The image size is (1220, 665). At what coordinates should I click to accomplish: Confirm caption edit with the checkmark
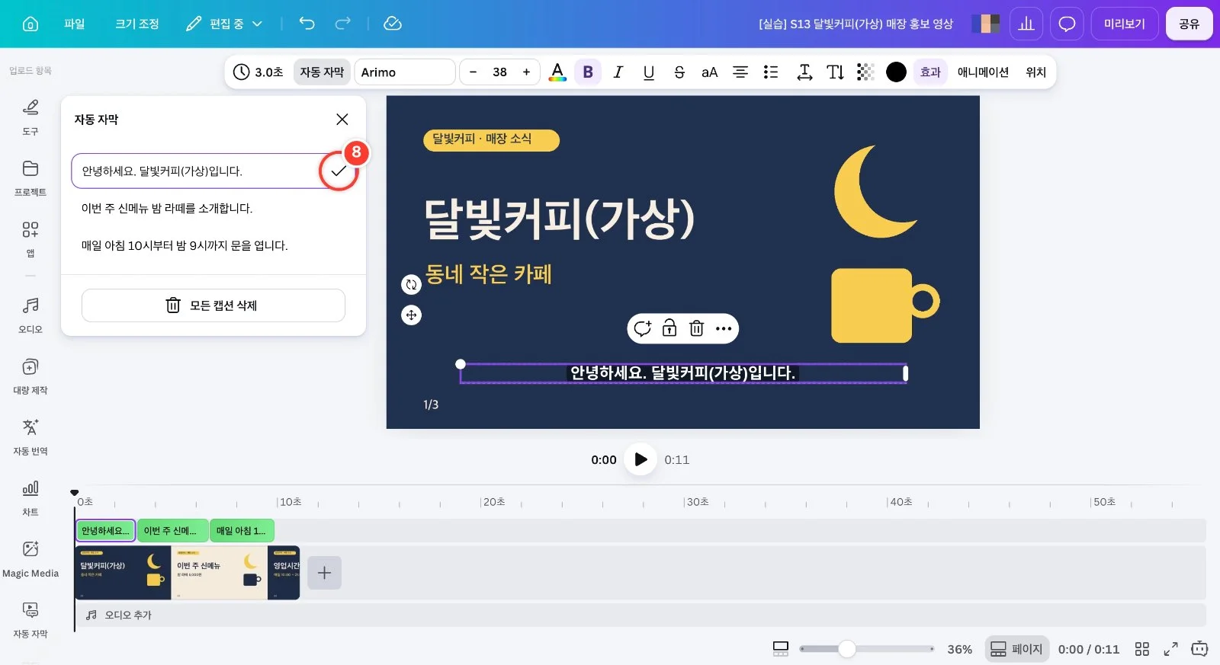click(339, 171)
